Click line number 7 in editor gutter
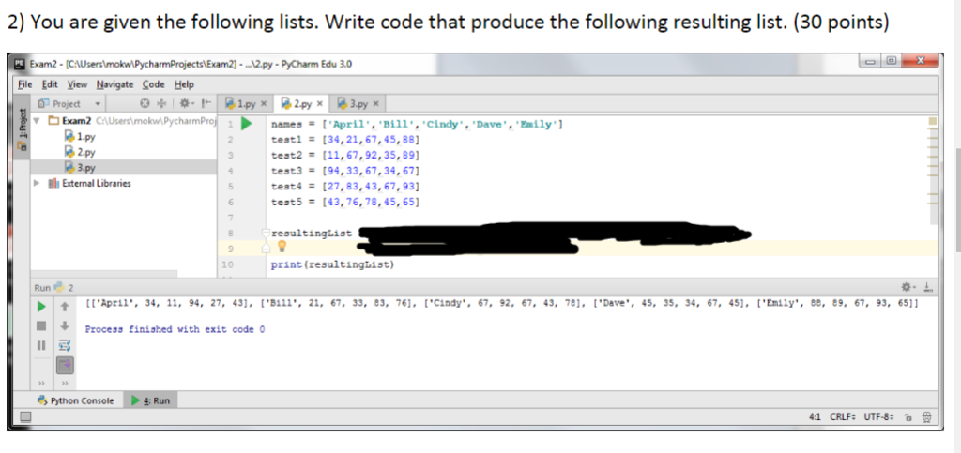This screenshot has height=453, width=961. tap(231, 218)
